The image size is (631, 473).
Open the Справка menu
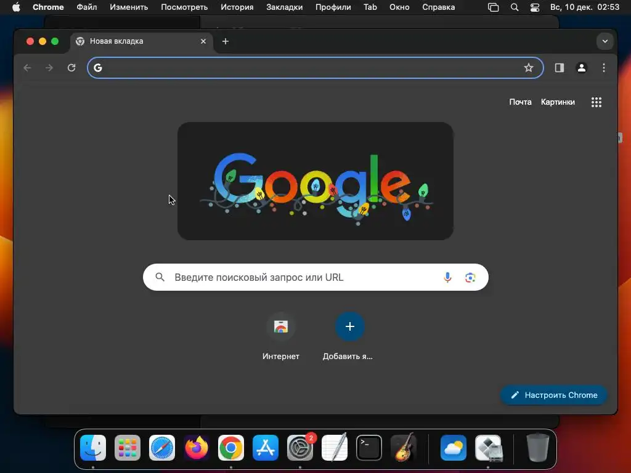[438, 7]
